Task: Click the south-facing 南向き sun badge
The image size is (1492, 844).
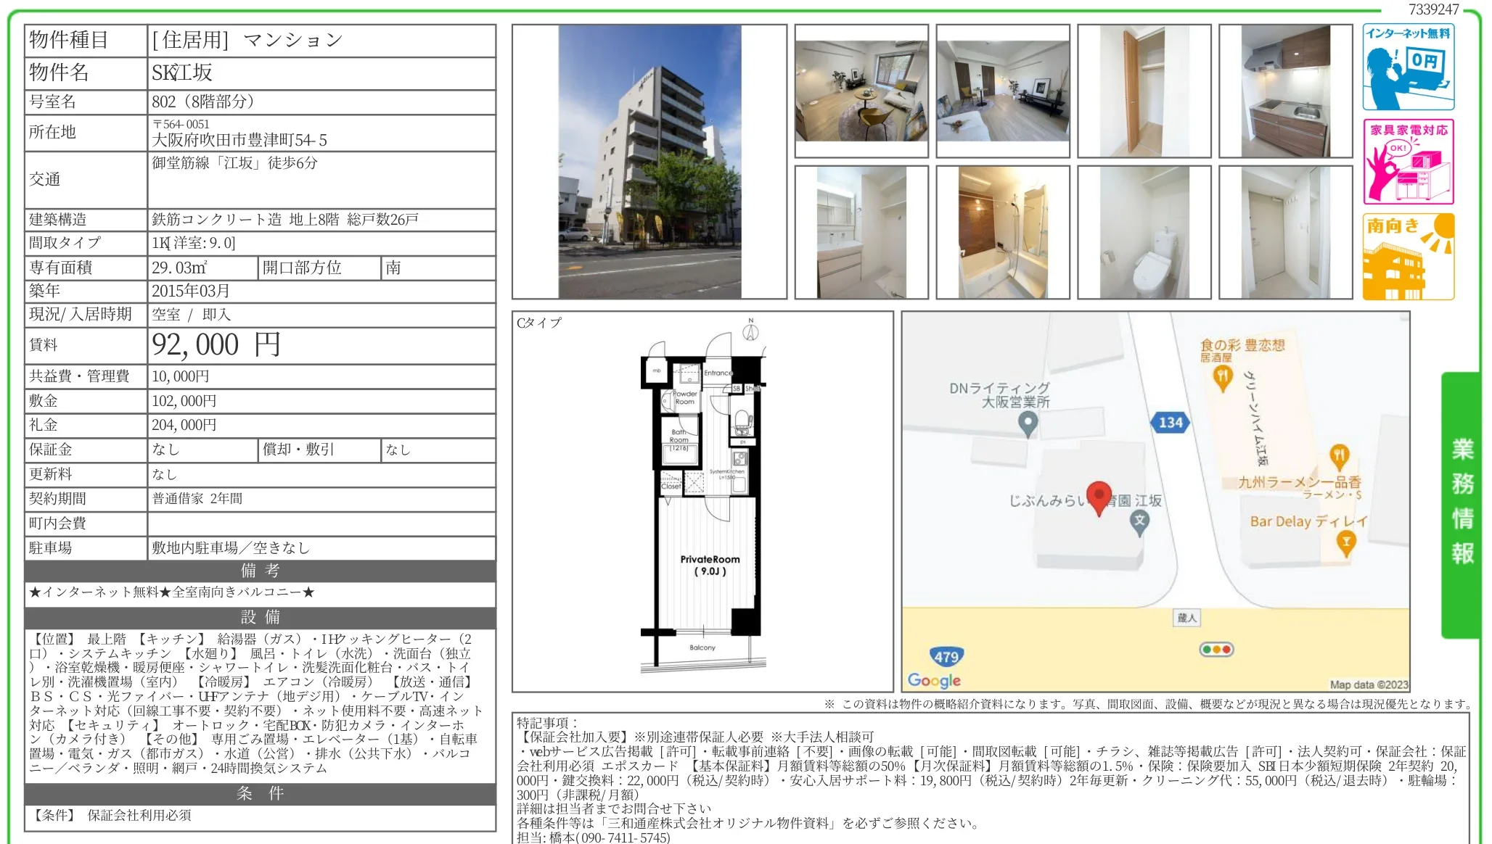Action: pyautogui.click(x=1408, y=256)
